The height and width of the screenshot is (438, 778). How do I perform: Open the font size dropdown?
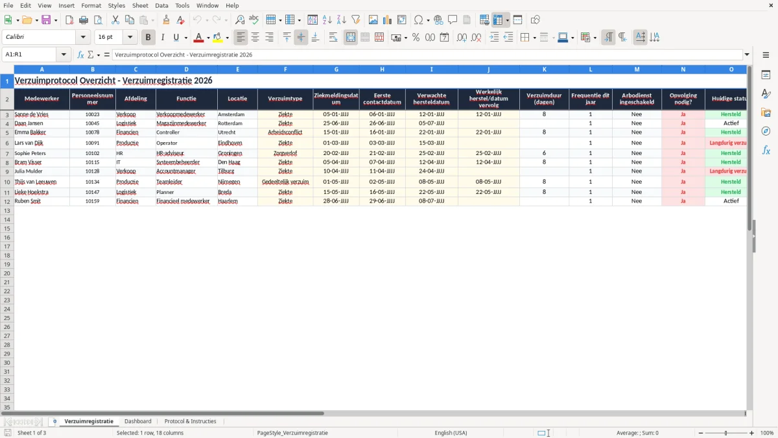point(130,38)
